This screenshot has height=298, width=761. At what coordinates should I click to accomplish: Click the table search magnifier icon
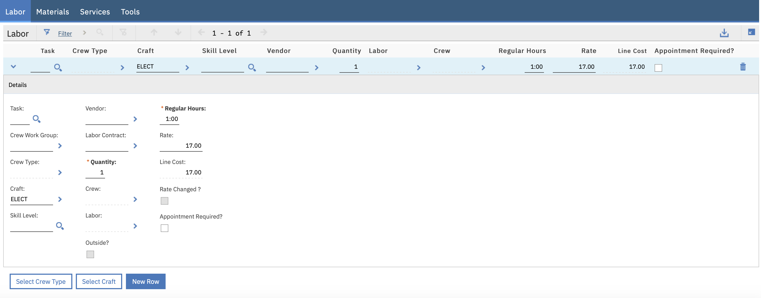(100, 32)
